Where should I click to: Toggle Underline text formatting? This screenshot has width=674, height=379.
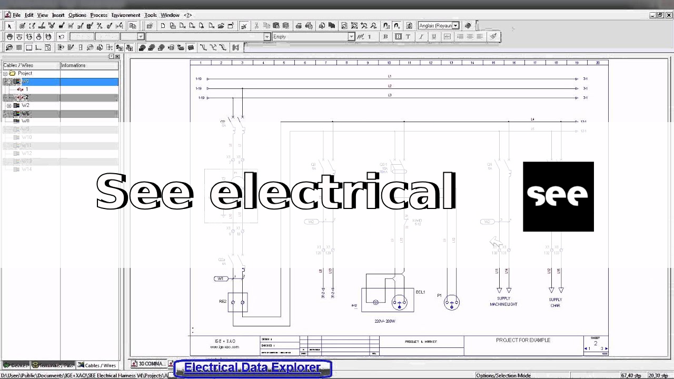(434, 36)
